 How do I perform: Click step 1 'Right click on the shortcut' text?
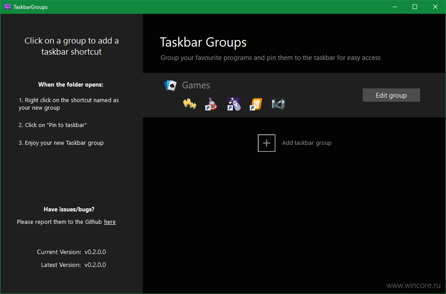pos(69,104)
